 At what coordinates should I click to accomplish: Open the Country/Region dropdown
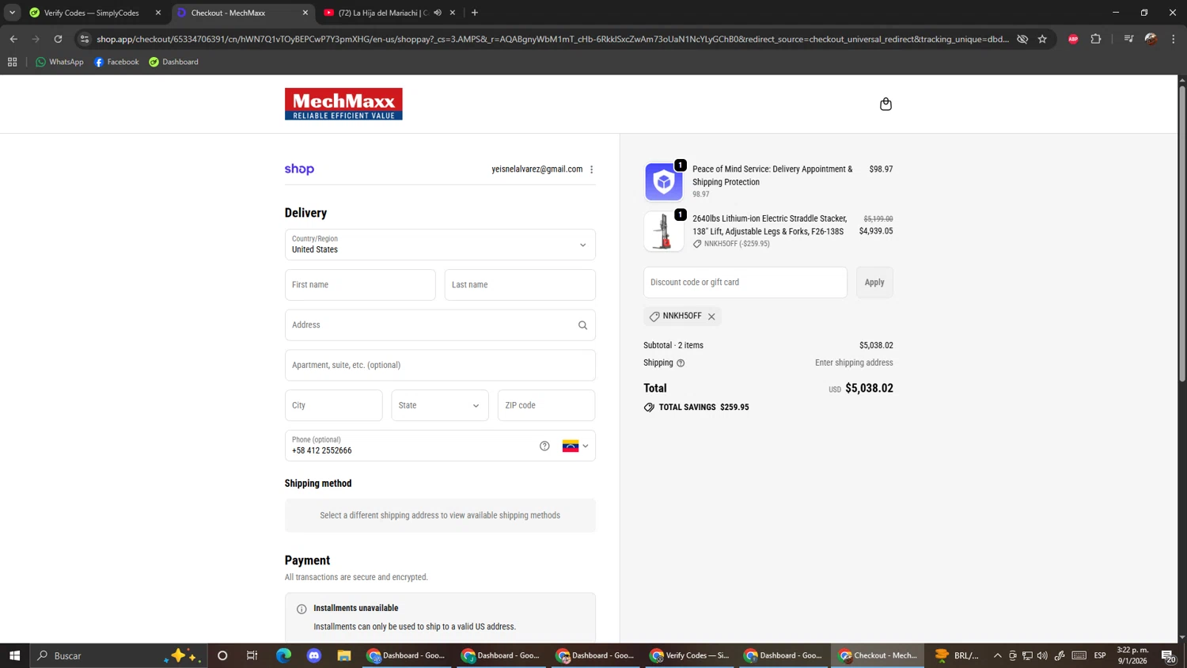pos(440,245)
